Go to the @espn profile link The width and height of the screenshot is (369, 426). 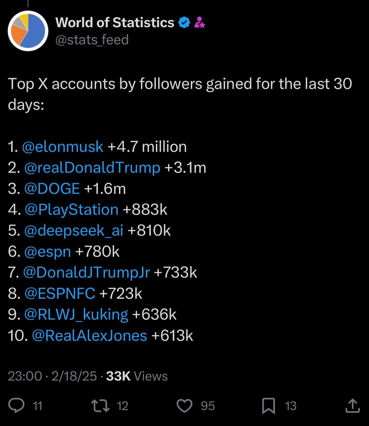coord(47,252)
